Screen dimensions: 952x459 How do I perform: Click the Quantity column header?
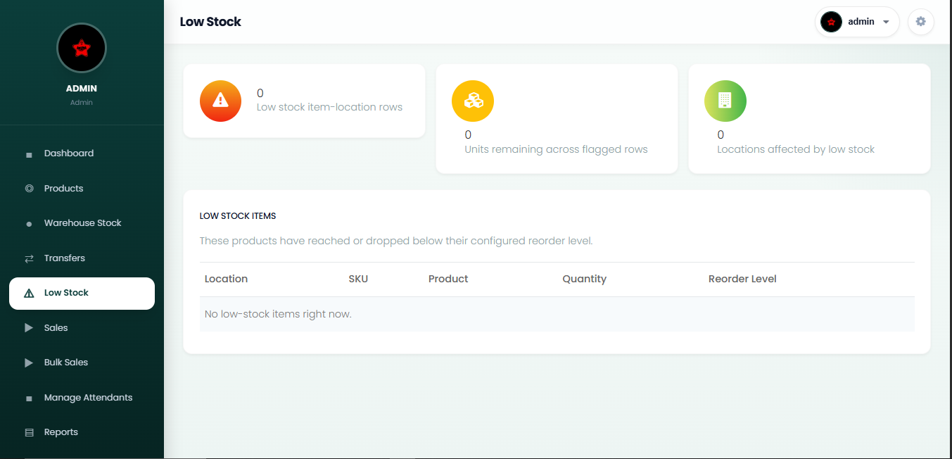(x=584, y=279)
